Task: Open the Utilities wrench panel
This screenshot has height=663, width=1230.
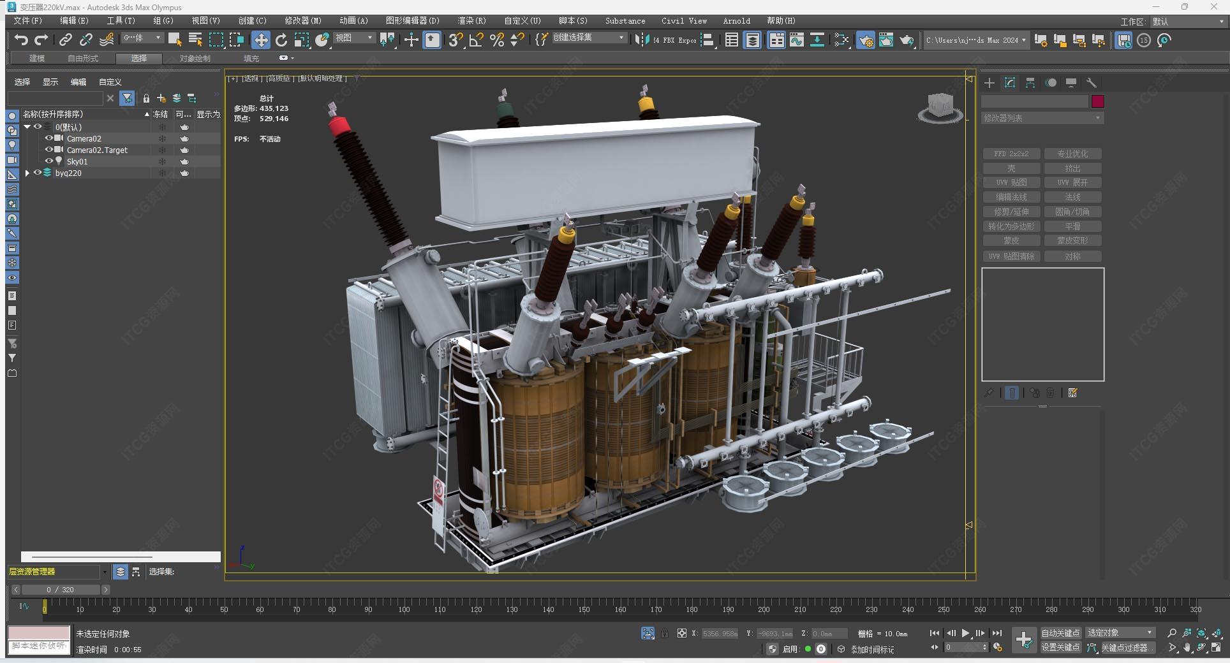Action: click(x=1092, y=83)
